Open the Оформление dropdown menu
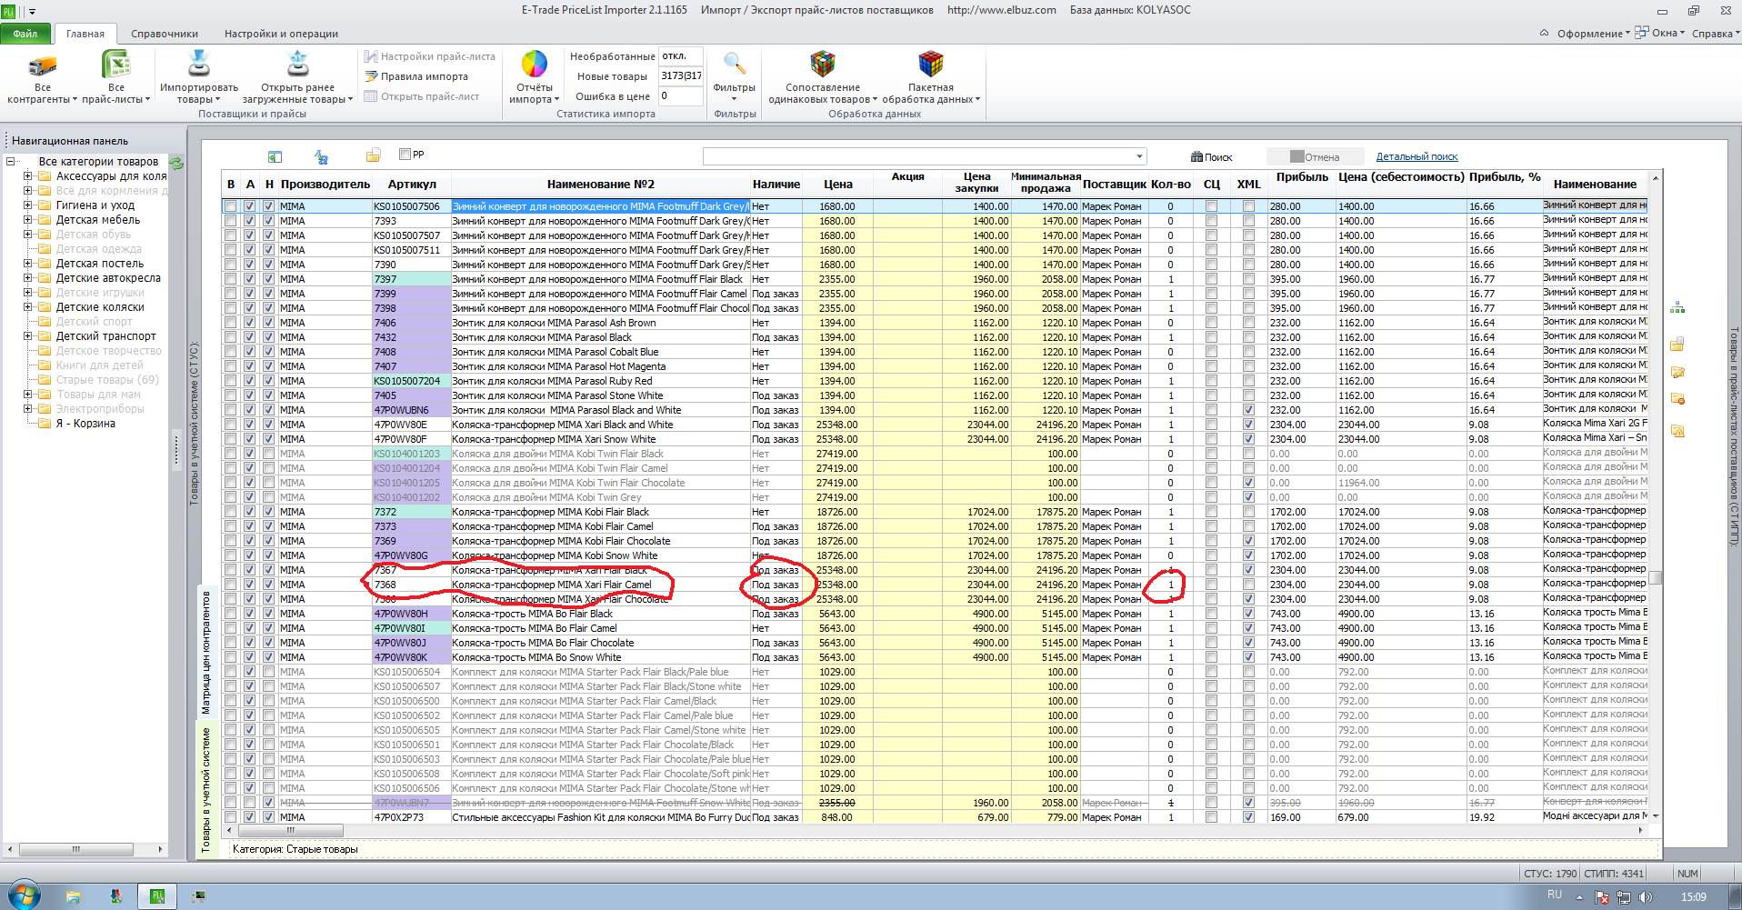The image size is (1742, 910). point(1593,34)
